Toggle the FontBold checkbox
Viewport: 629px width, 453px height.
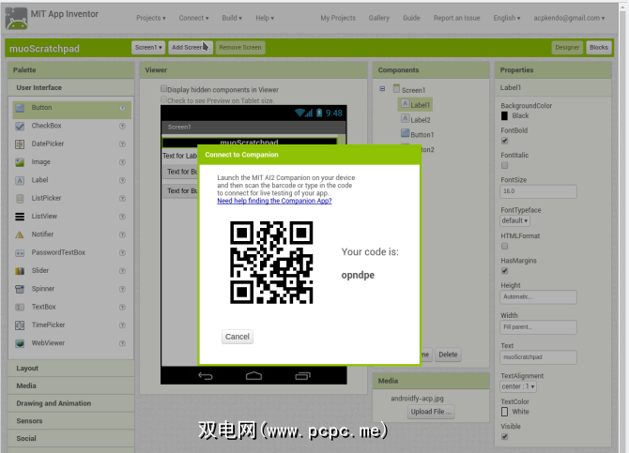pos(505,141)
